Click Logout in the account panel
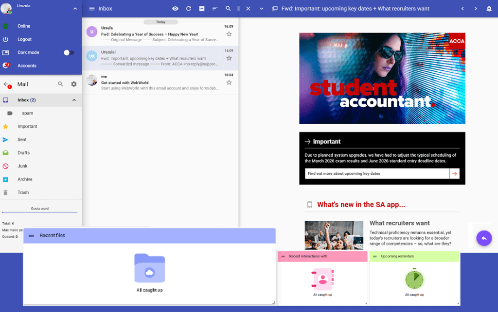Image resolution: width=498 pixels, height=312 pixels. [24, 39]
